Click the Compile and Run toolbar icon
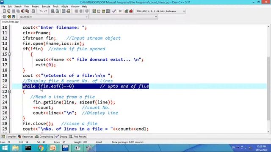The image size is (271, 152). pyautogui.click(x=103, y=11)
